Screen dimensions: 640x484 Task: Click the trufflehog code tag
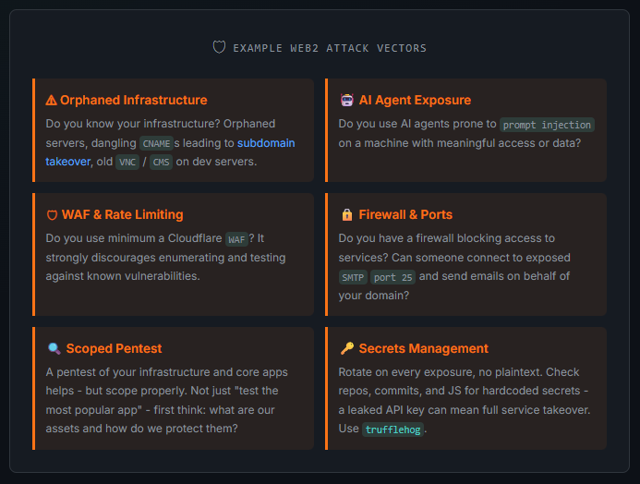pyautogui.click(x=392, y=430)
